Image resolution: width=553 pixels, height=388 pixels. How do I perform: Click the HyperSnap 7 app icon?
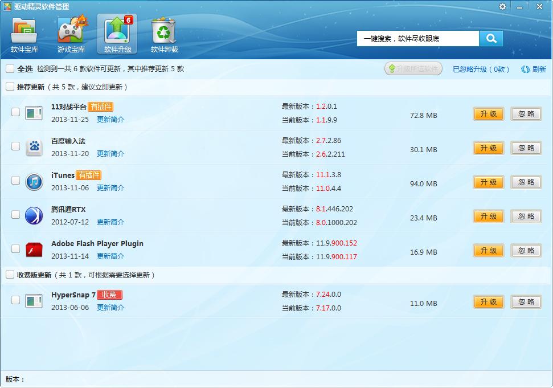tap(34, 301)
